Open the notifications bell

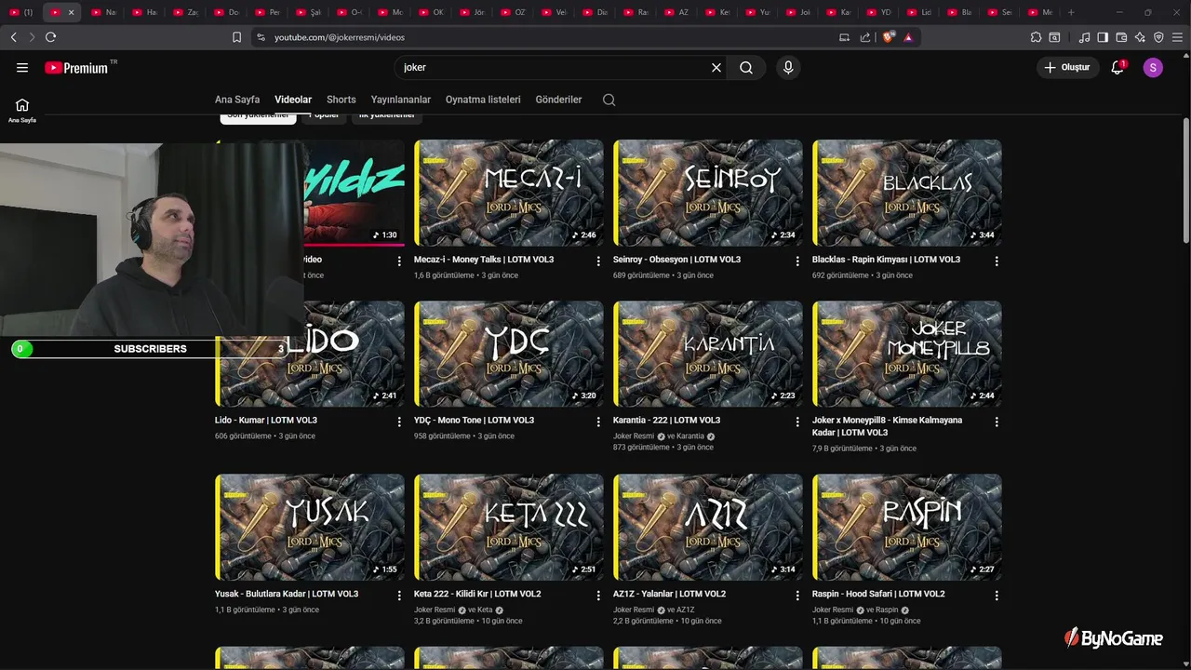click(x=1117, y=68)
